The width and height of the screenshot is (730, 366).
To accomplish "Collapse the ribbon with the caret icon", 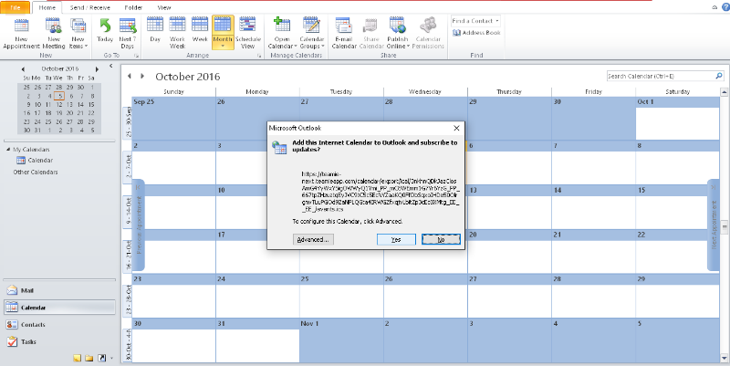I will 714,7.
